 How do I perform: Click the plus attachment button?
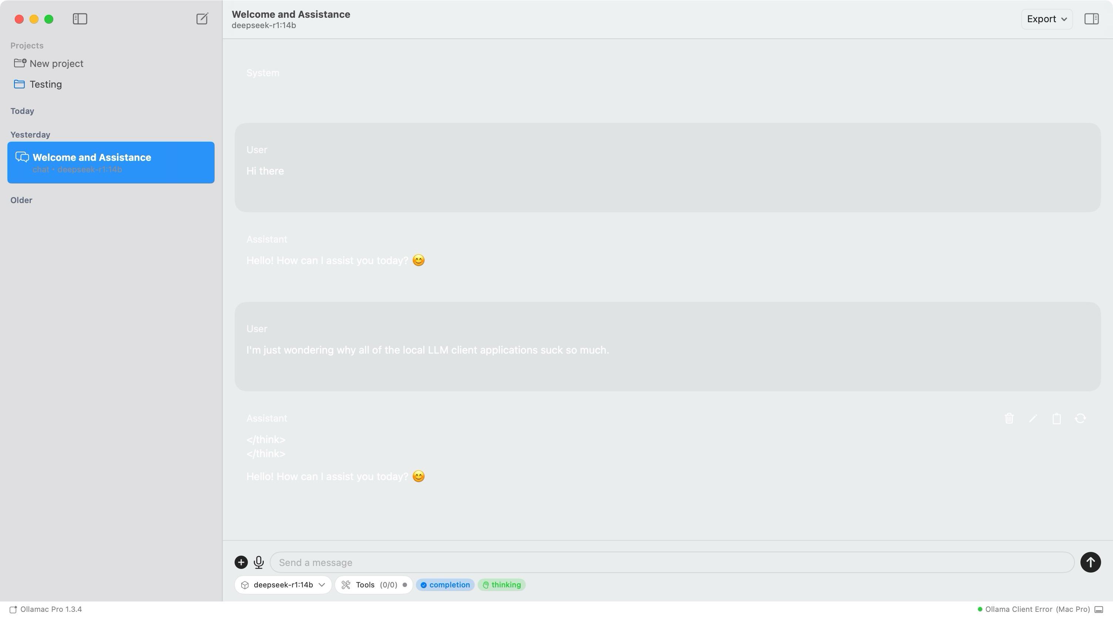point(241,562)
